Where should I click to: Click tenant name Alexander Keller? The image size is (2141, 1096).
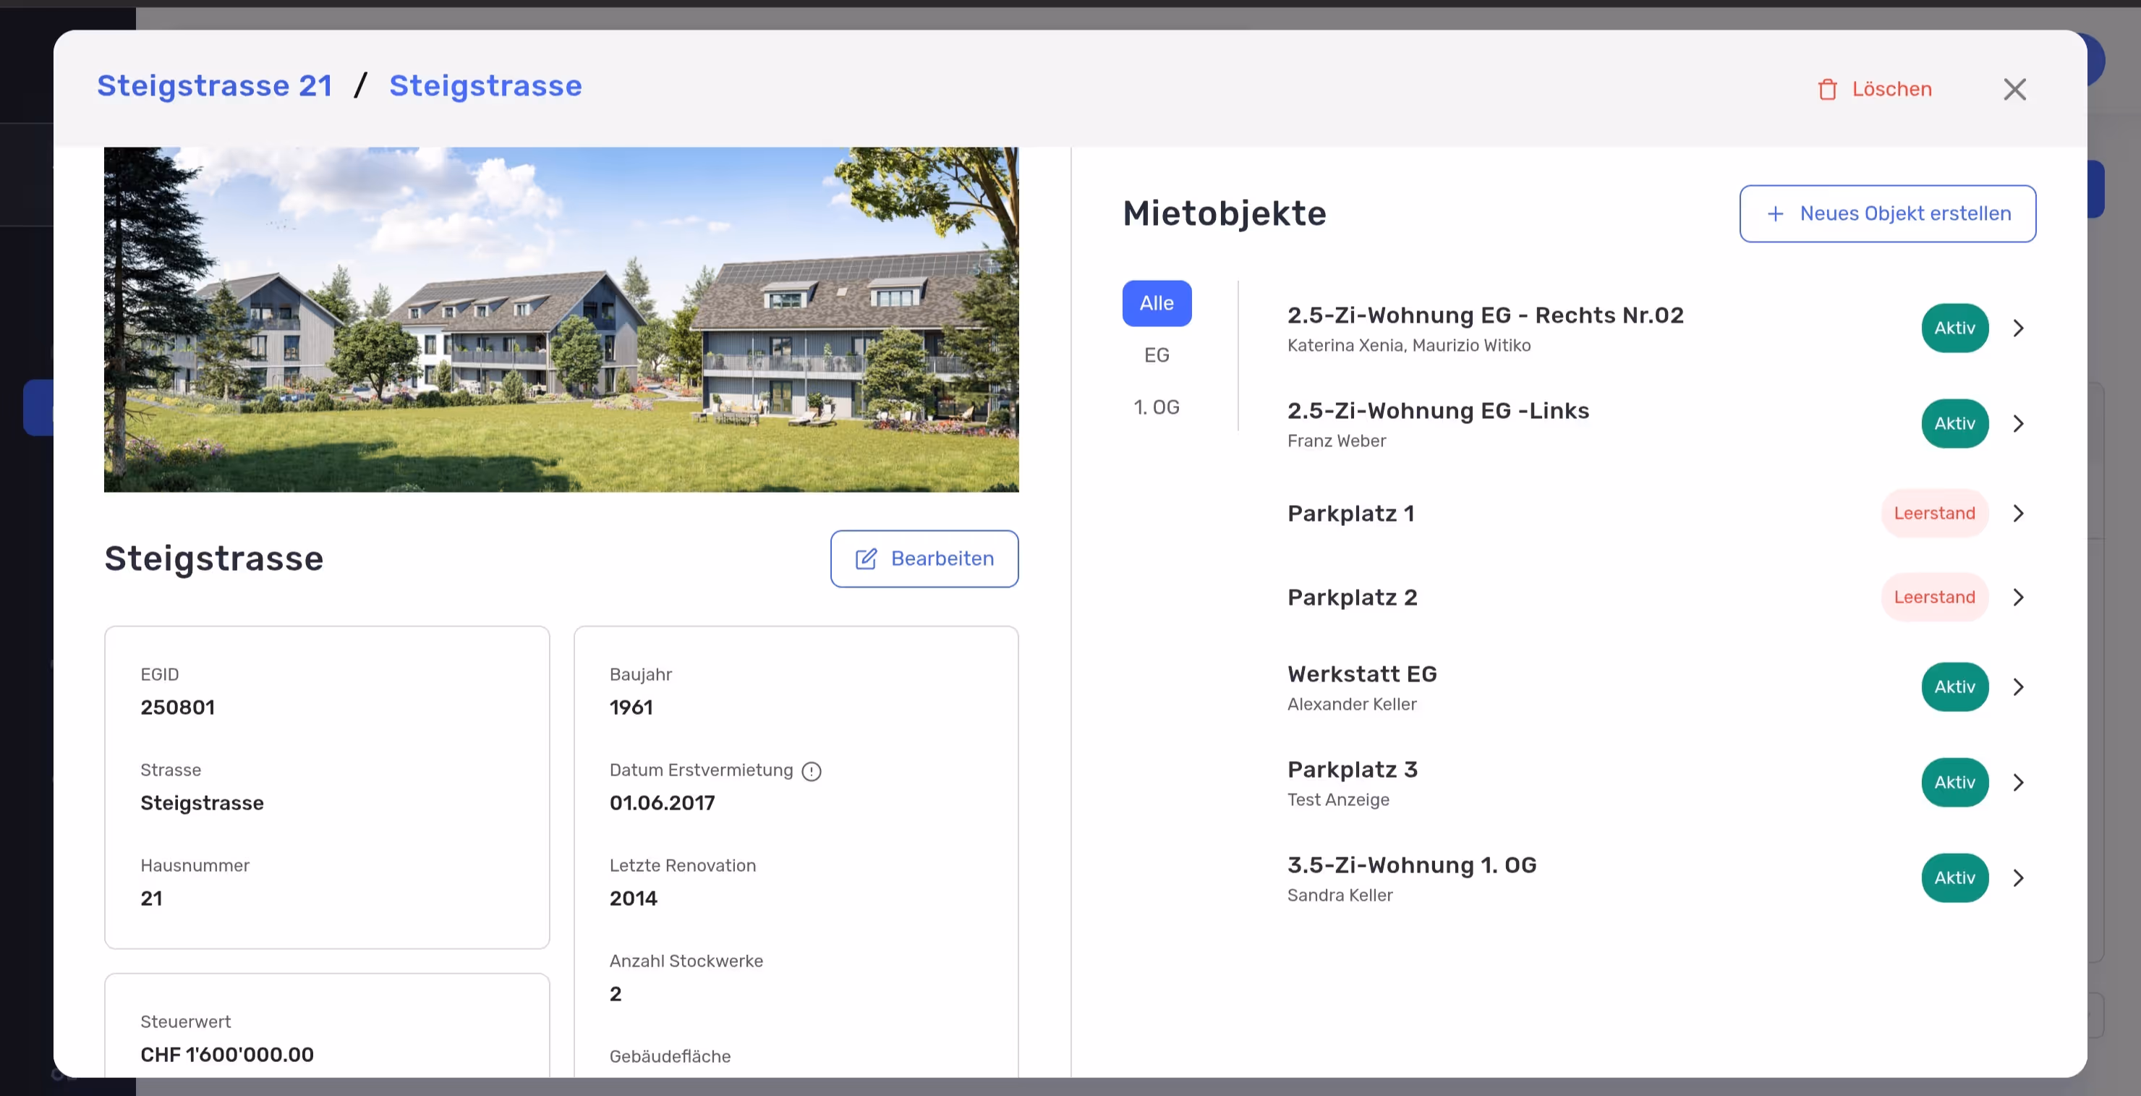pyautogui.click(x=1351, y=705)
